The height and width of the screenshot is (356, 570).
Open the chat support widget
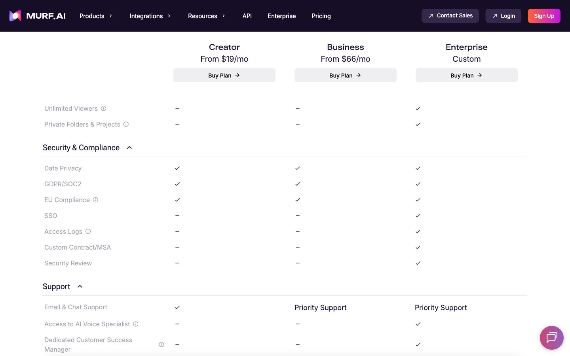(551, 337)
